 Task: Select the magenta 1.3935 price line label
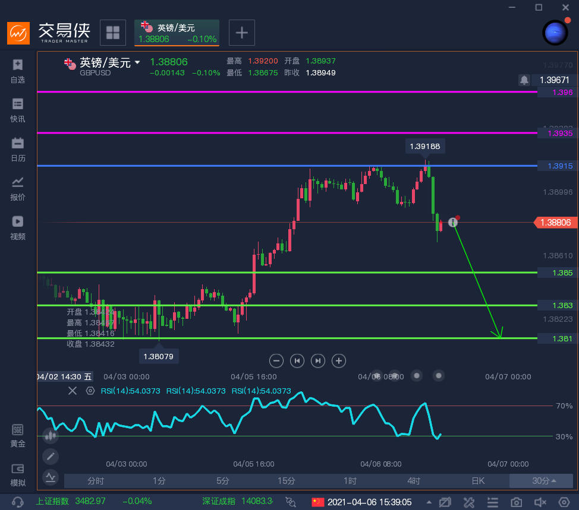coord(558,133)
